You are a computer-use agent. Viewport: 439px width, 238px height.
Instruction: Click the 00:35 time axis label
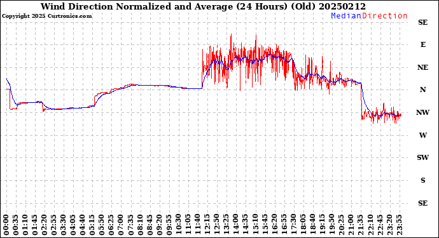point(16,225)
